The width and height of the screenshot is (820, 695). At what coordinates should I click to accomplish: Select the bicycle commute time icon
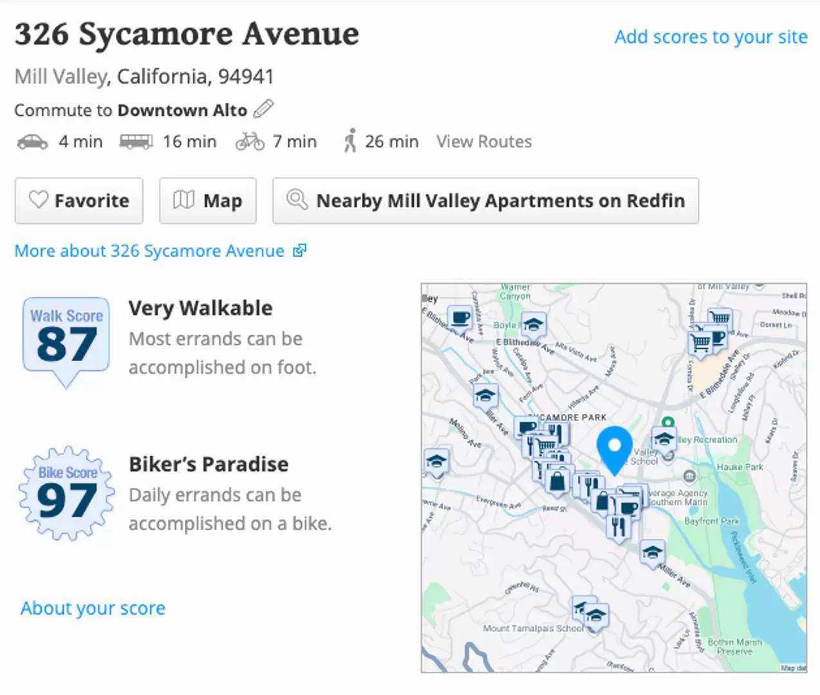click(x=250, y=142)
